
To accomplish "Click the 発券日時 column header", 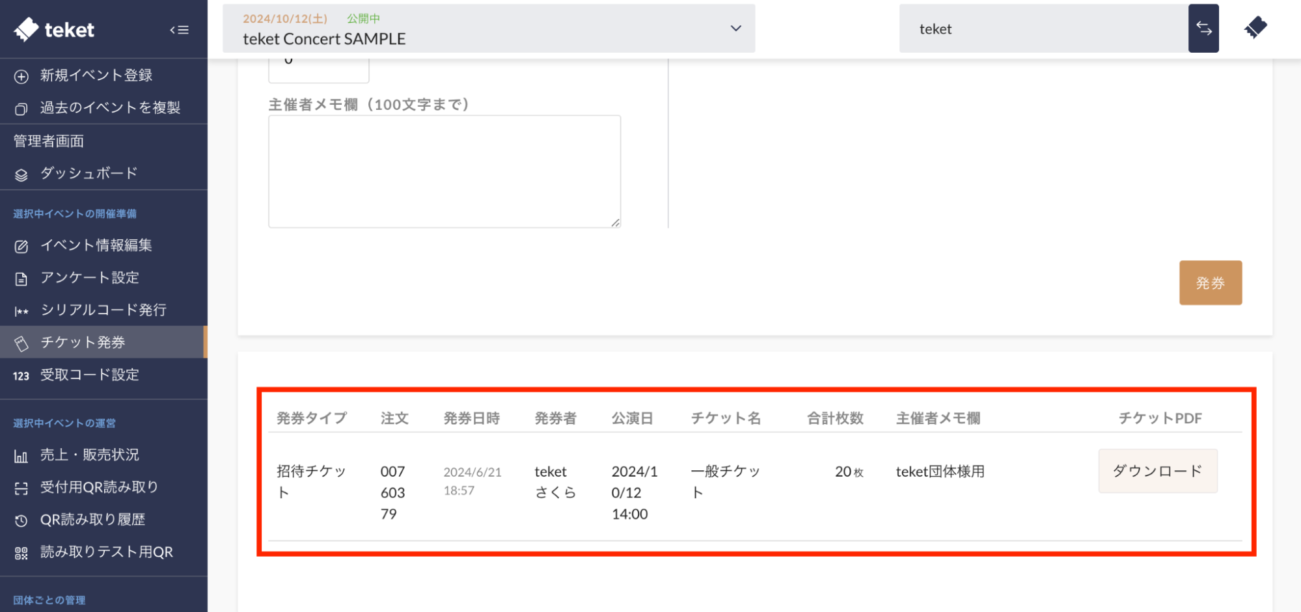I will click(x=472, y=418).
